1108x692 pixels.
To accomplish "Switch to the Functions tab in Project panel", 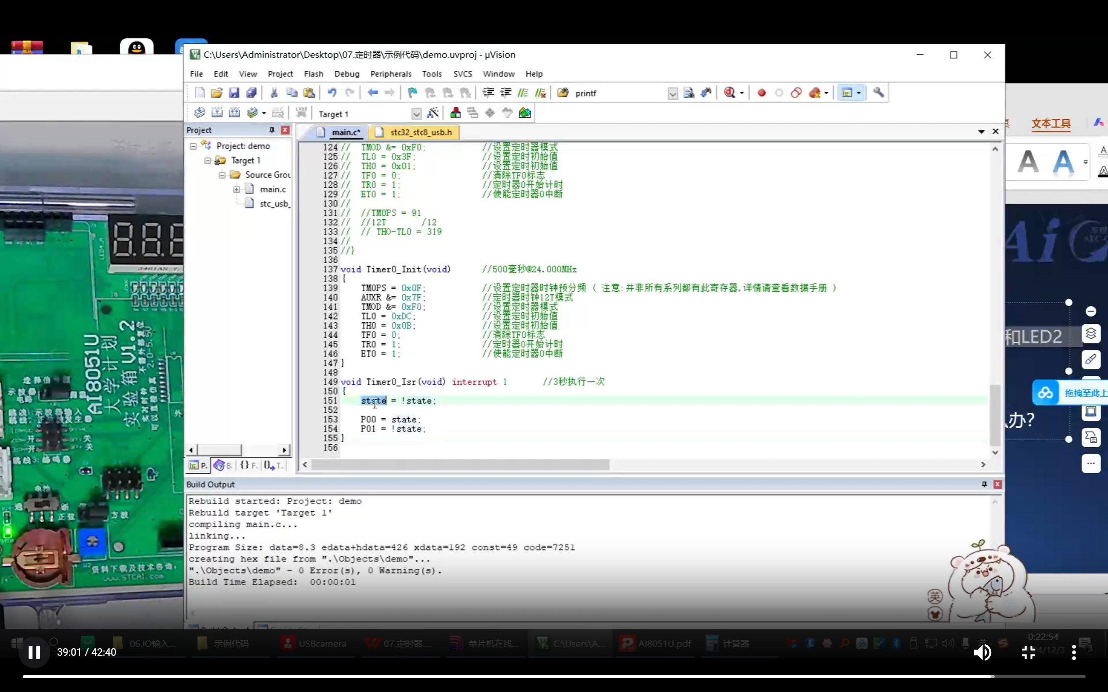I will 248,465.
